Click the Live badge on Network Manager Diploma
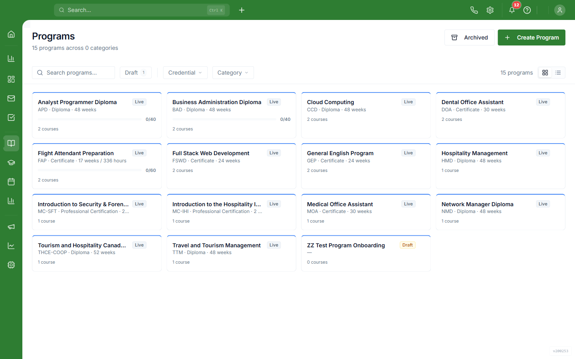The width and height of the screenshot is (575, 359). click(x=543, y=204)
